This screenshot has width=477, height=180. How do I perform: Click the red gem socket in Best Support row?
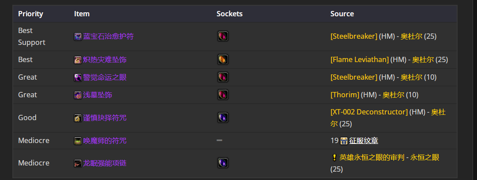point(223,36)
